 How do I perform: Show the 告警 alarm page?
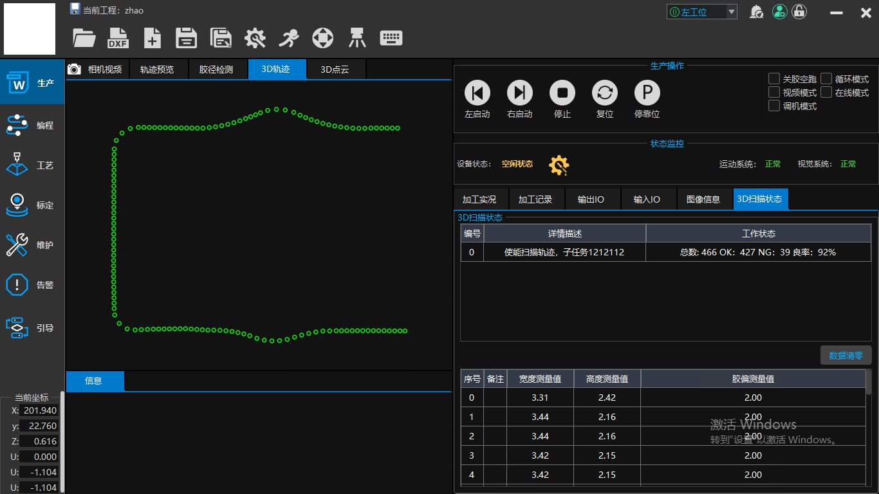(32, 285)
